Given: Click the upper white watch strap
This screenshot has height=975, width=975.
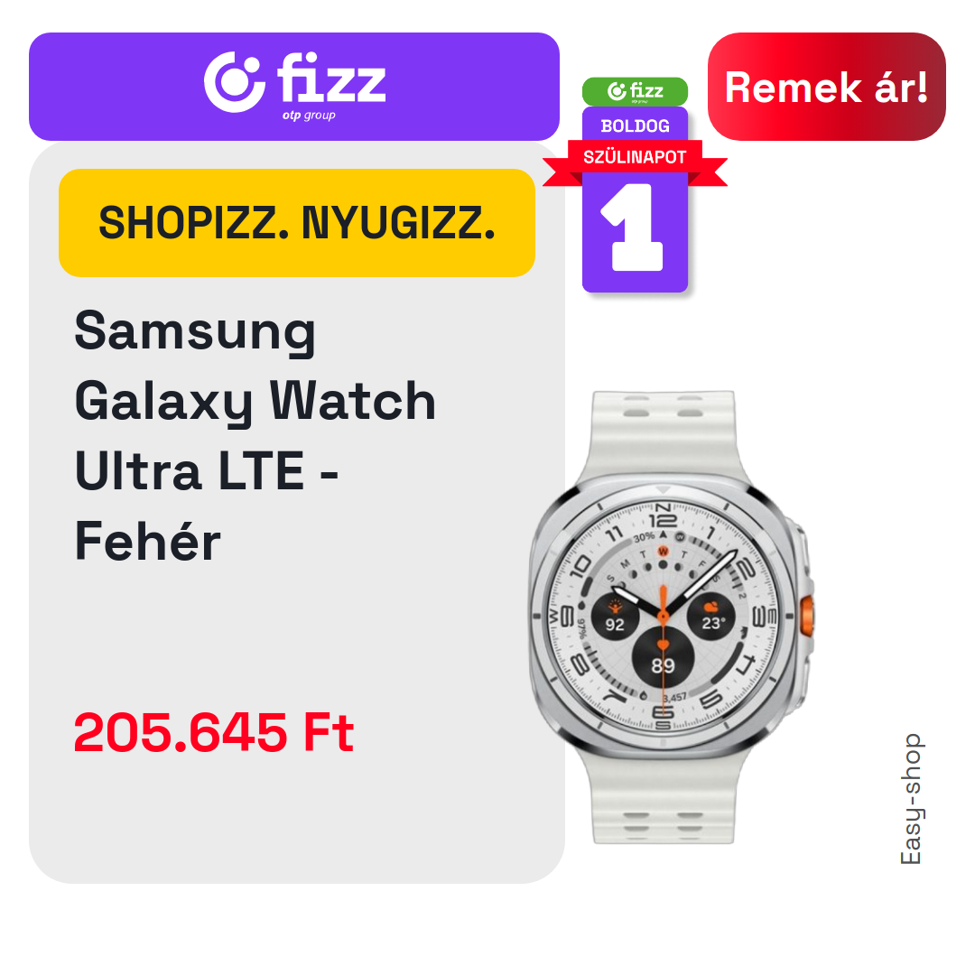Looking at the screenshot, I should tap(664, 435).
